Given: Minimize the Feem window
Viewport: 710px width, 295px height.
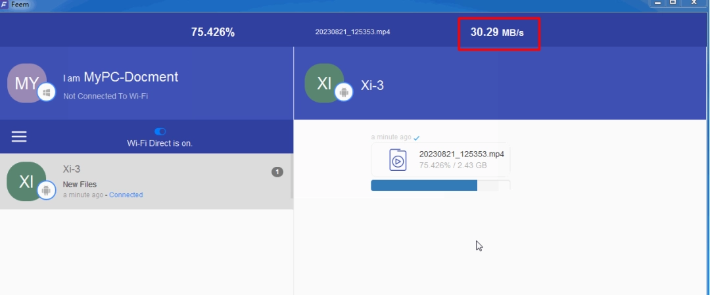Looking at the screenshot, I should point(657,3).
